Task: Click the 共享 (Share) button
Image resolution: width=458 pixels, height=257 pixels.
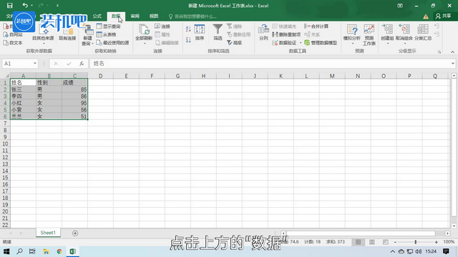Action: [443, 16]
